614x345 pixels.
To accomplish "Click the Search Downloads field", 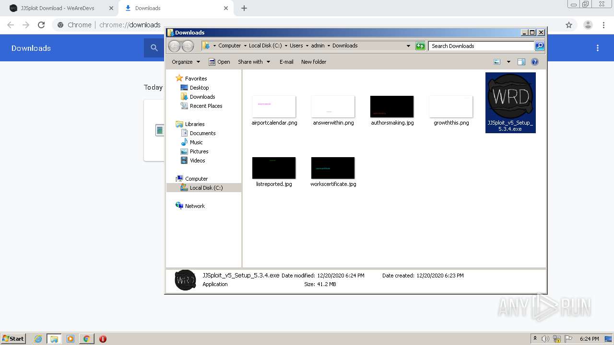I will point(481,46).
